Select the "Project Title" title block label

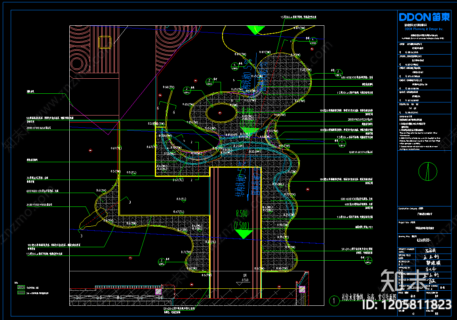(x=404, y=222)
